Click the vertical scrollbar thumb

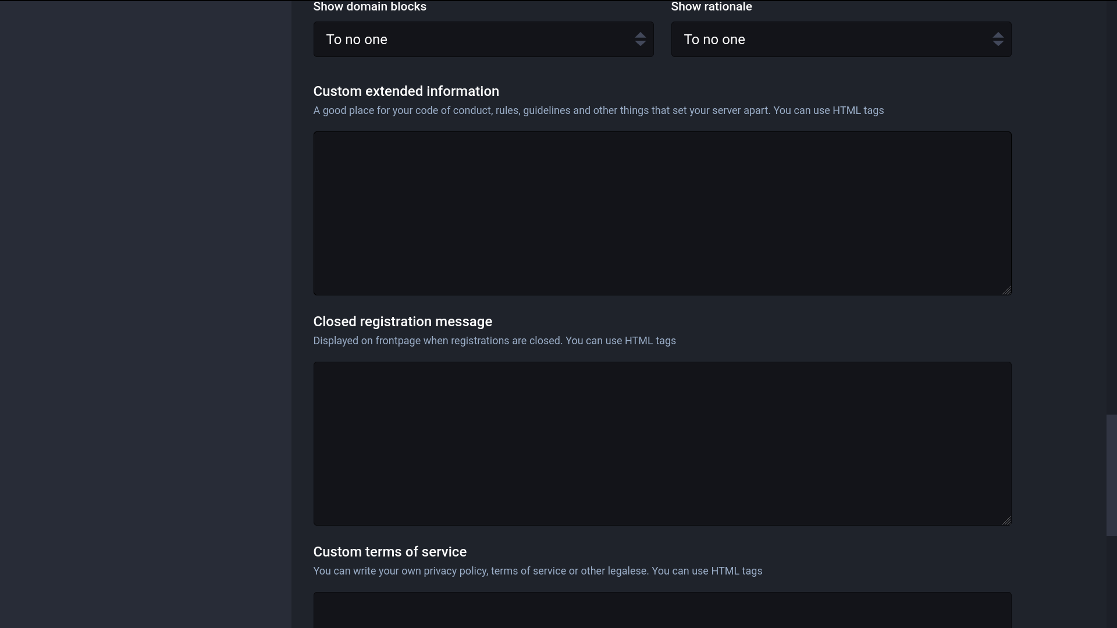click(x=1111, y=475)
